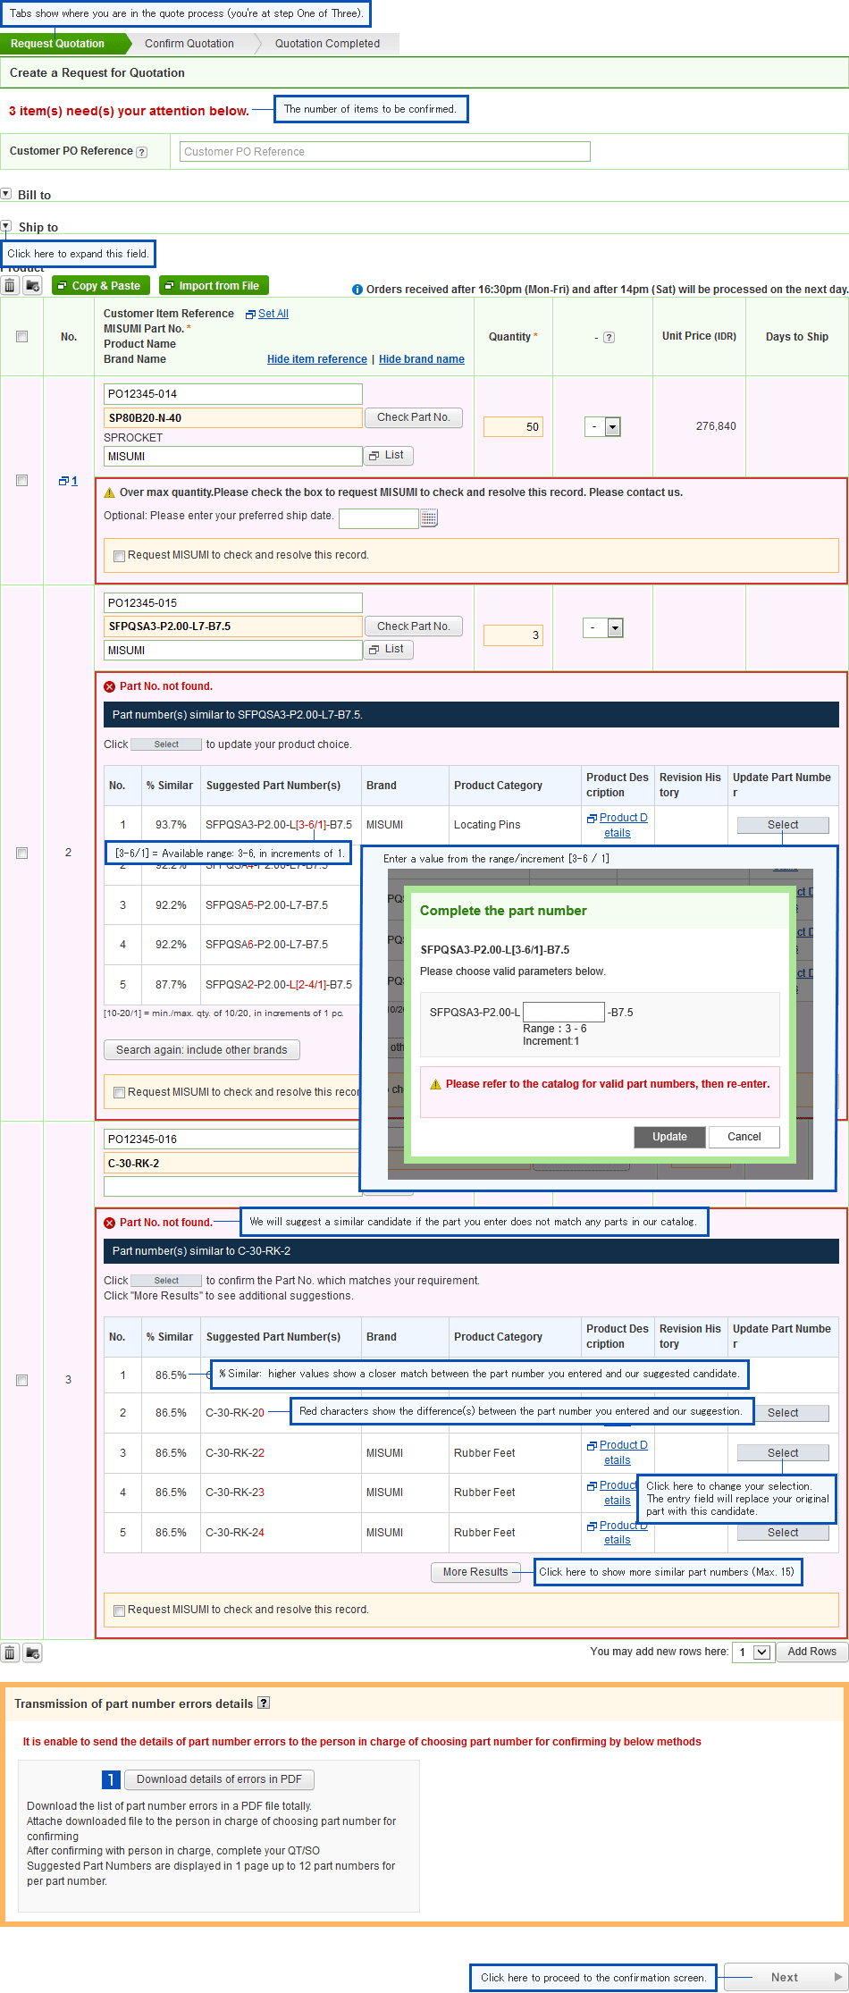
Task: Check the row 3 selection checkbox
Action: point(21,1380)
